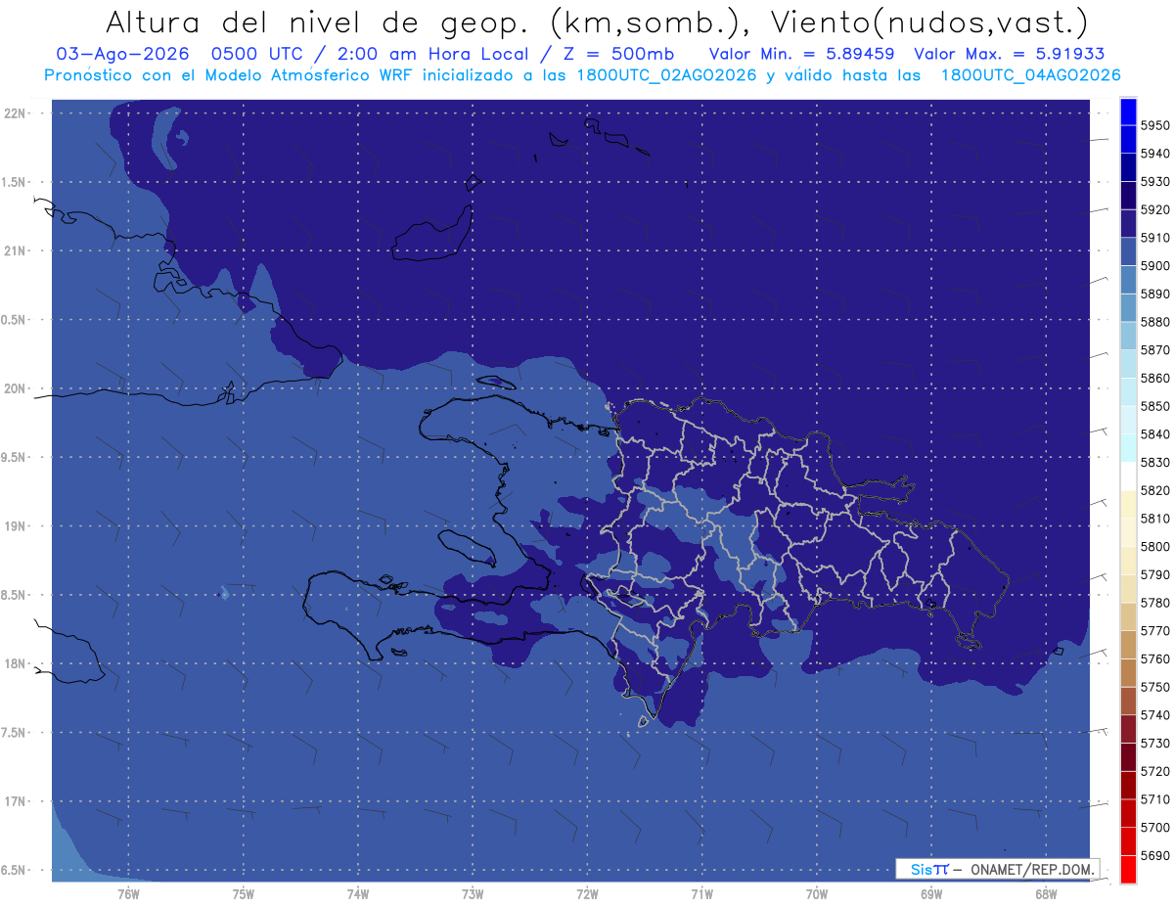Click the 72W longitude axis label

587,894
